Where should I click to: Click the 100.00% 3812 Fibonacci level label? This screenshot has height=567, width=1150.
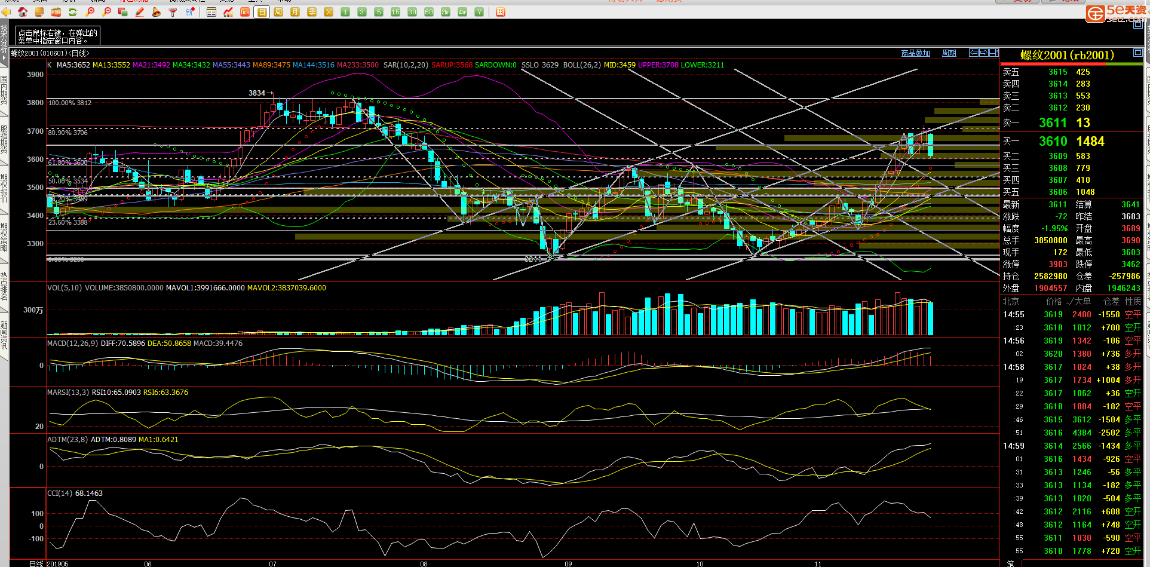[x=70, y=103]
